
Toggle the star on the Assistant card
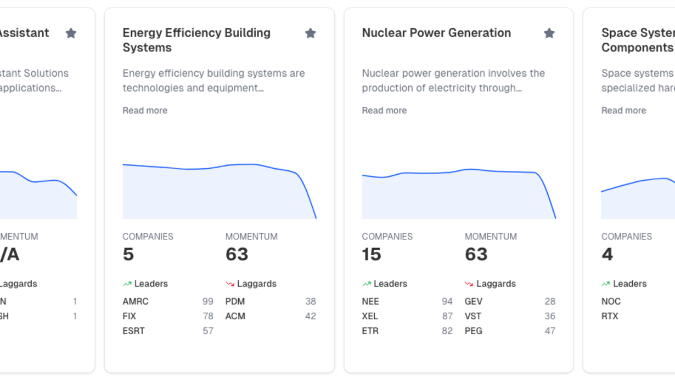(x=71, y=33)
